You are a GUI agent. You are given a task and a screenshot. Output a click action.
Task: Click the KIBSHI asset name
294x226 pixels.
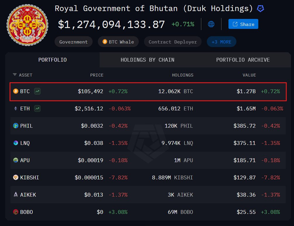[x=29, y=177]
